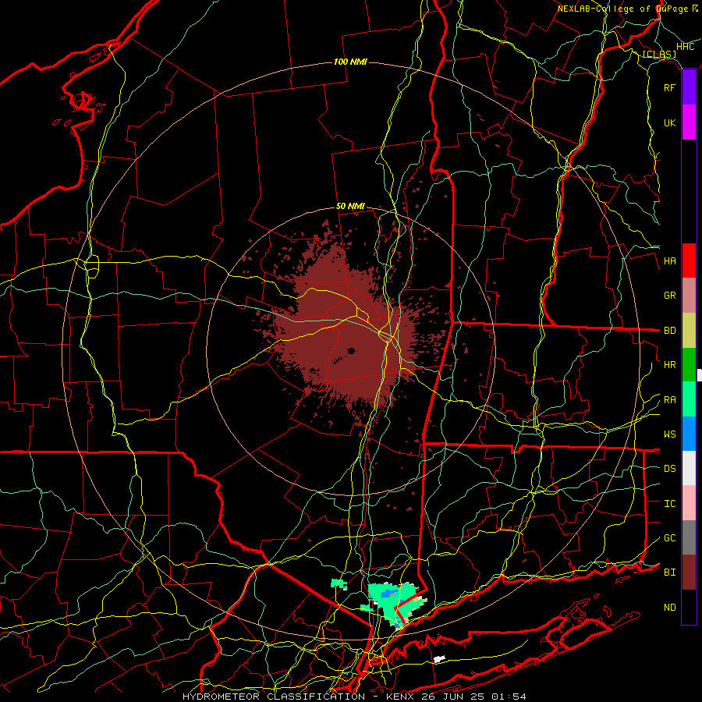Click the RF purple legend swatch
Viewport: 702px width, 702px height.
click(689, 87)
